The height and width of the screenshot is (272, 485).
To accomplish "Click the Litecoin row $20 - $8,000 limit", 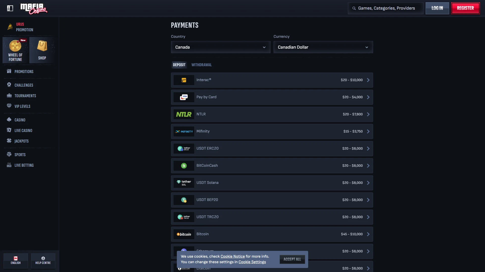I will coord(352,268).
